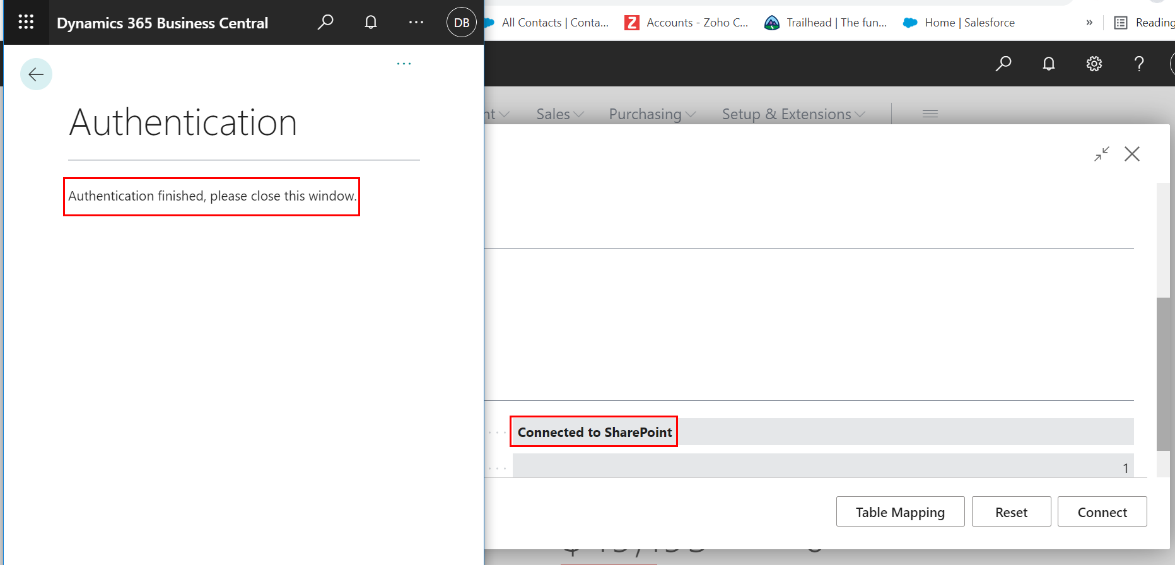Notification bell in Authentication window header
The height and width of the screenshot is (565, 1175).
point(371,22)
